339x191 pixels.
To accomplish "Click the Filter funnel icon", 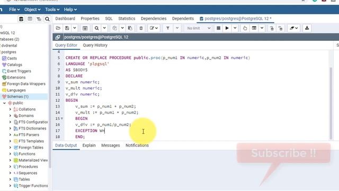I will tap(168, 28).
